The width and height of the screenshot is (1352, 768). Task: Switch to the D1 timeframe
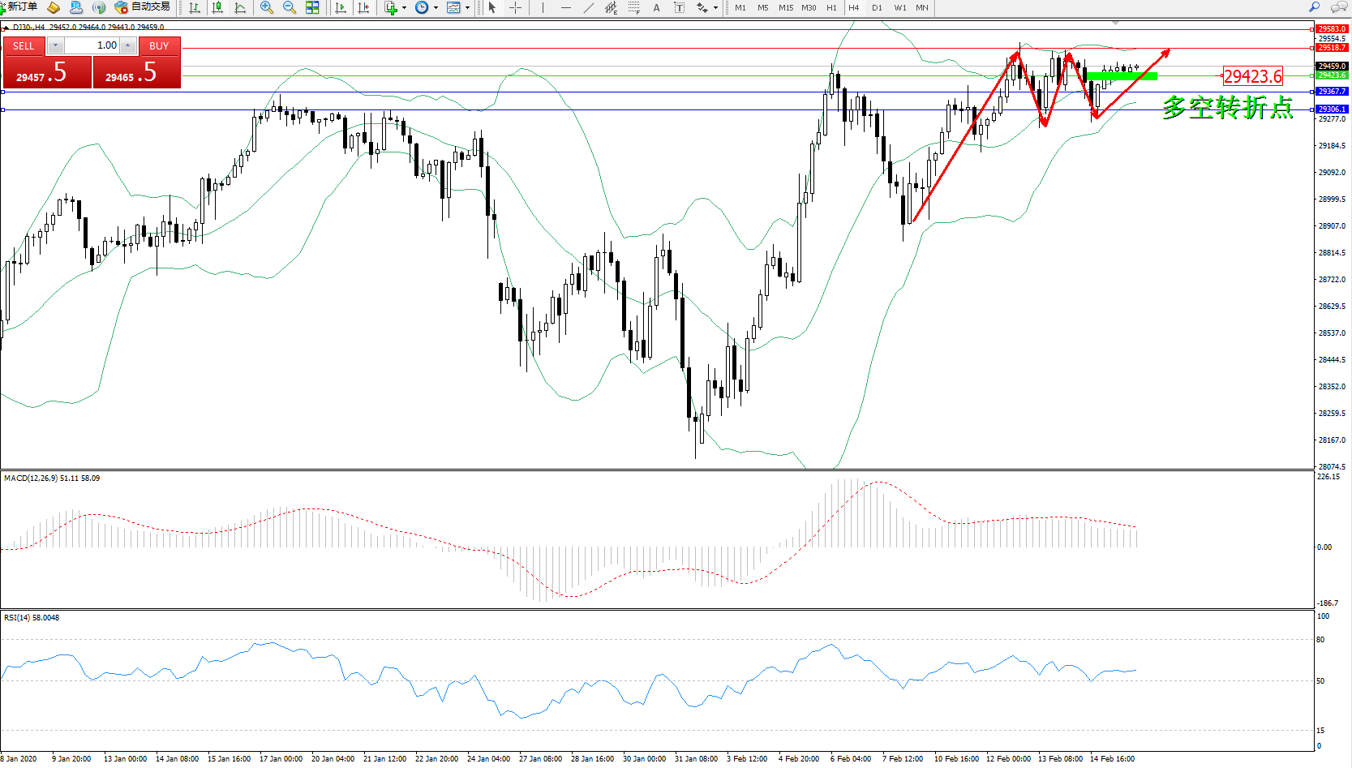[x=877, y=7]
